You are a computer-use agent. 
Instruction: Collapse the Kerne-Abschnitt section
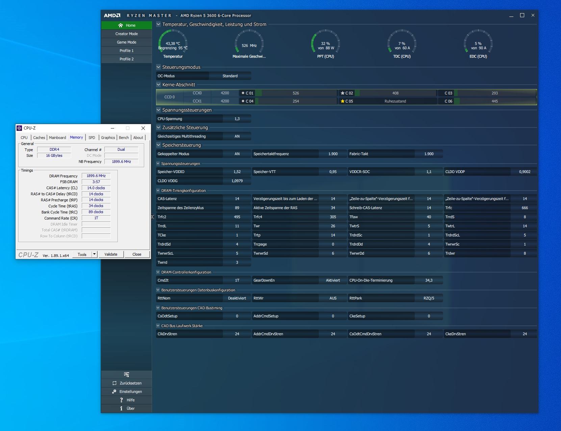pyautogui.click(x=158, y=85)
